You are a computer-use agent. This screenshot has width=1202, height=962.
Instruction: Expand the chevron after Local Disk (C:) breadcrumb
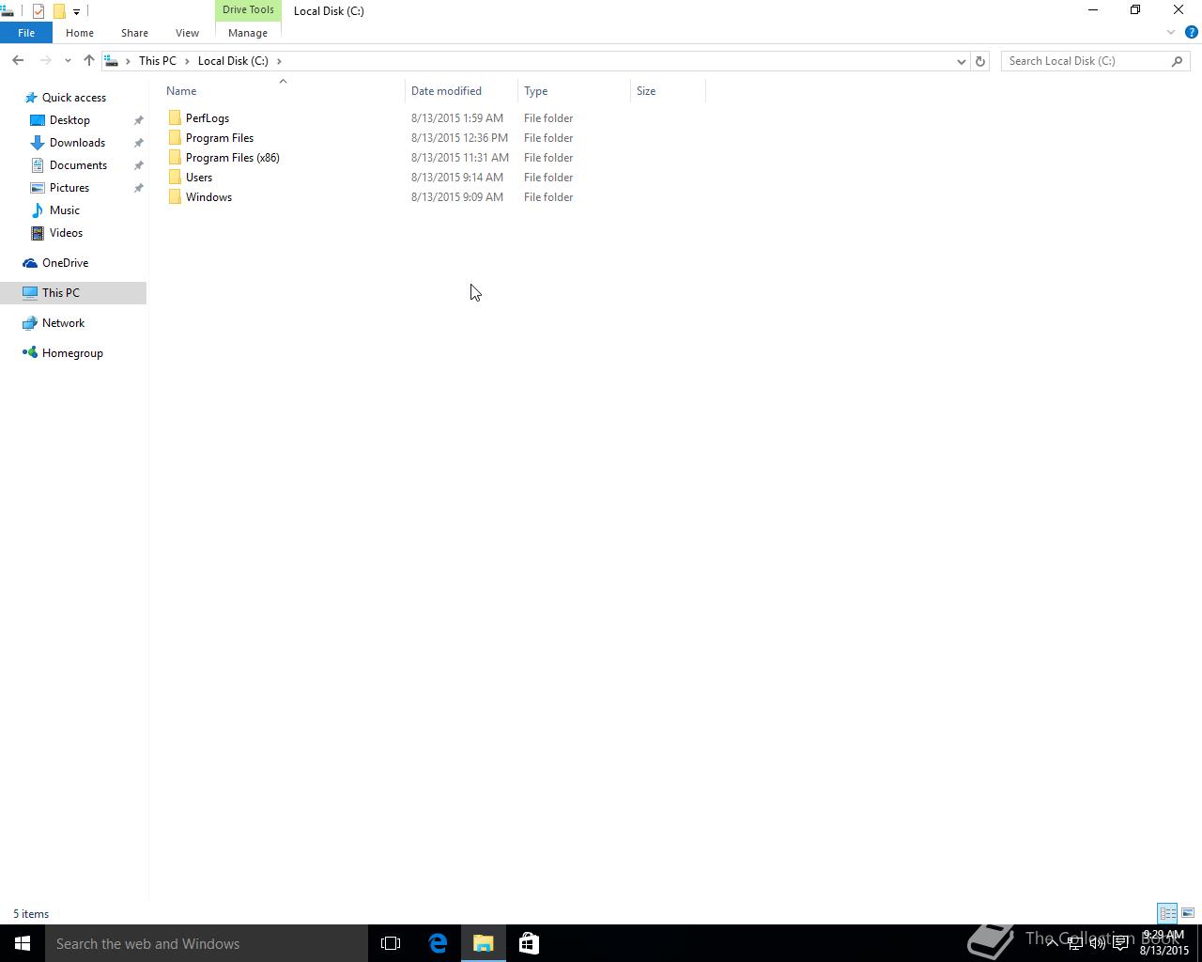279,61
